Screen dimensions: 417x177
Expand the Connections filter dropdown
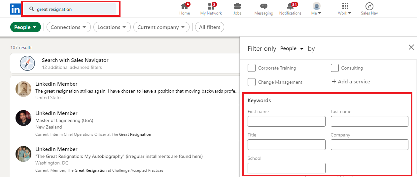tap(68, 27)
